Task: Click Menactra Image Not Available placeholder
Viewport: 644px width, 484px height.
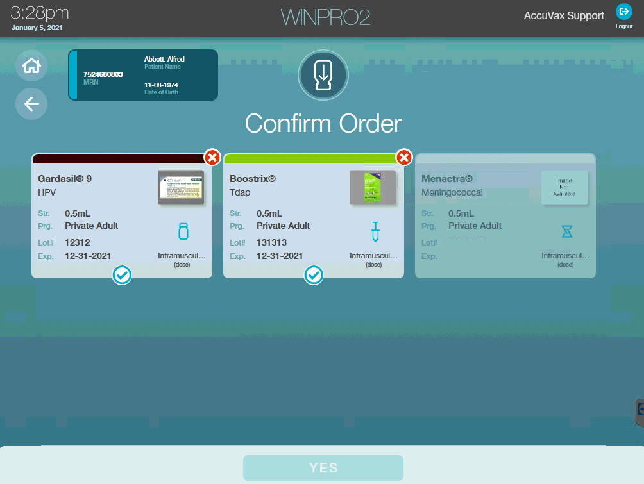Action: click(x=564, y=188)
